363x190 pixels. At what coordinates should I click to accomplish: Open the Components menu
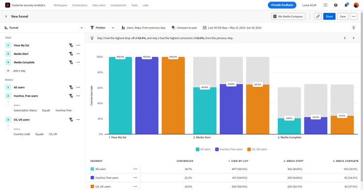tap(118, 5)
